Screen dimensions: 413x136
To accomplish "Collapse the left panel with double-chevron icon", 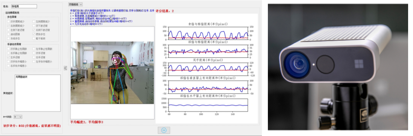I will pyautogui.click(x=65, y=68).
